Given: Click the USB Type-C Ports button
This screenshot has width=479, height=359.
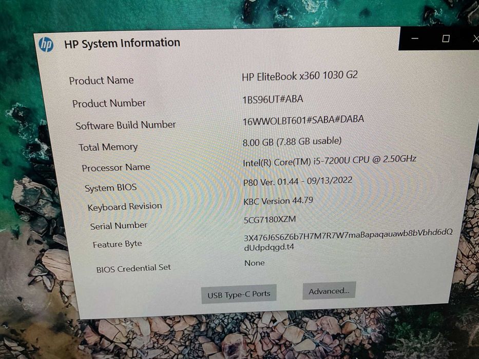Looking at the screenshot, I should pos(239,294).
